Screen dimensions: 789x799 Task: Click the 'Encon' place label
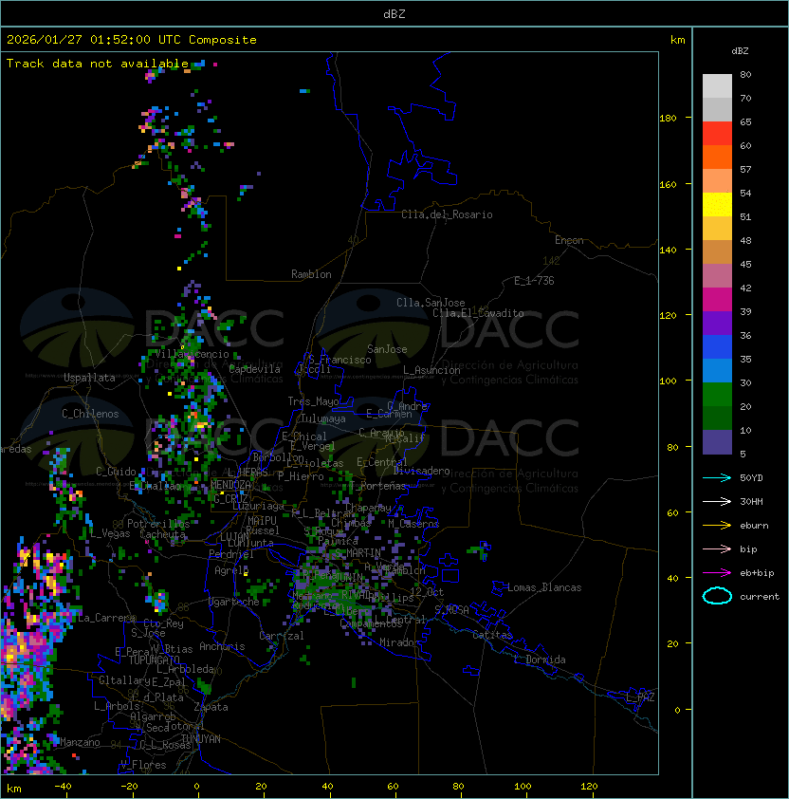point(569,240)
